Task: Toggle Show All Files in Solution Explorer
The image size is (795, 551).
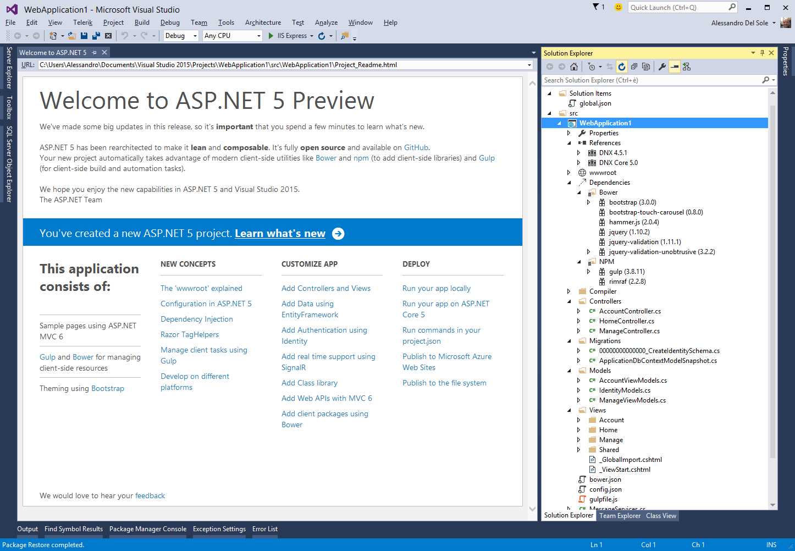Action: tap(646, 67)
